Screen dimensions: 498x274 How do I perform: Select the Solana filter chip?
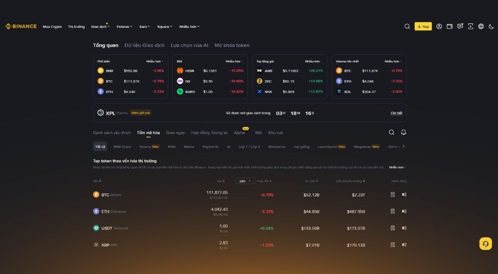149,147
